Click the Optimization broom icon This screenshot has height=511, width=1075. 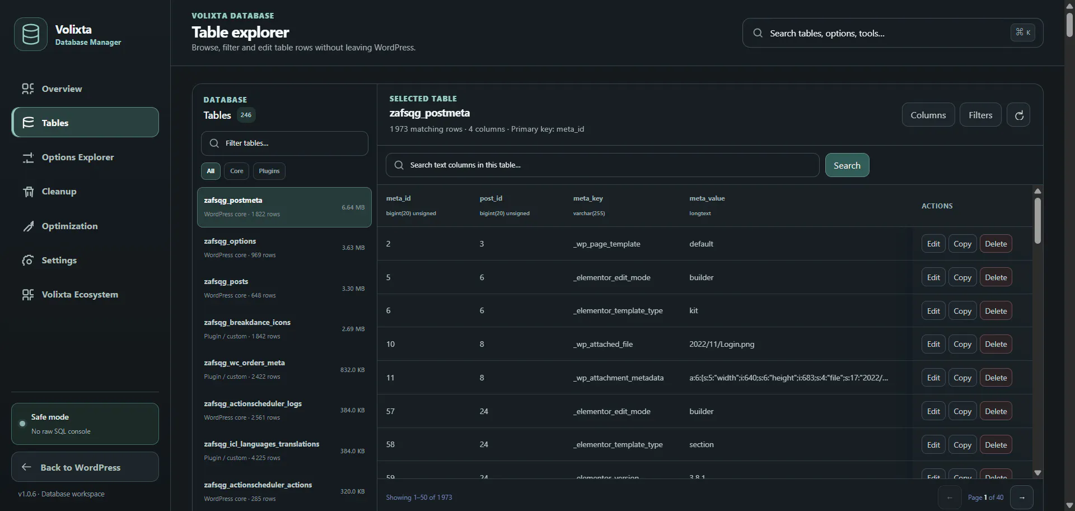[x=28, y=226]
